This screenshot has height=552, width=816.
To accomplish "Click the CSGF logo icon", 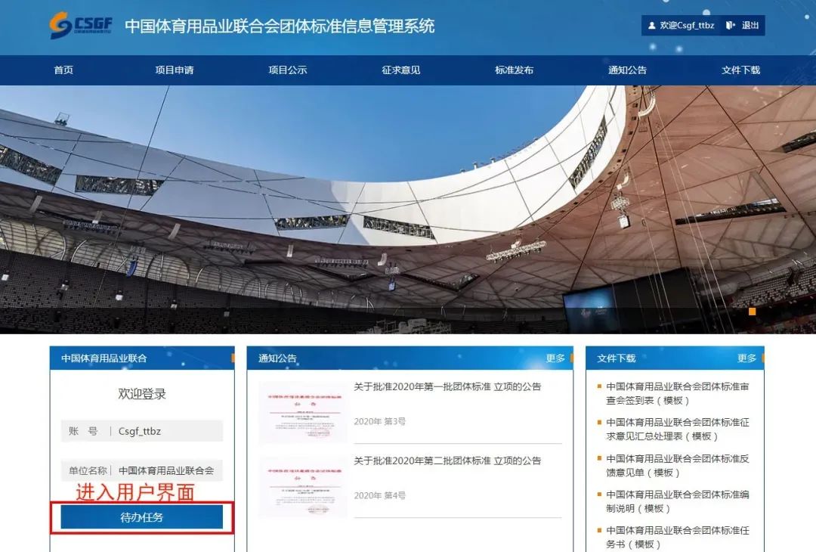I will pyautogui.click(x=81, y=24).
